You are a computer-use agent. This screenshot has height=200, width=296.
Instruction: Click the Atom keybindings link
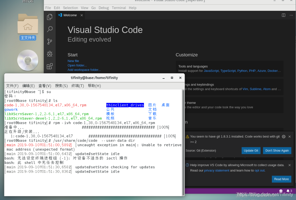pos(267,89)
